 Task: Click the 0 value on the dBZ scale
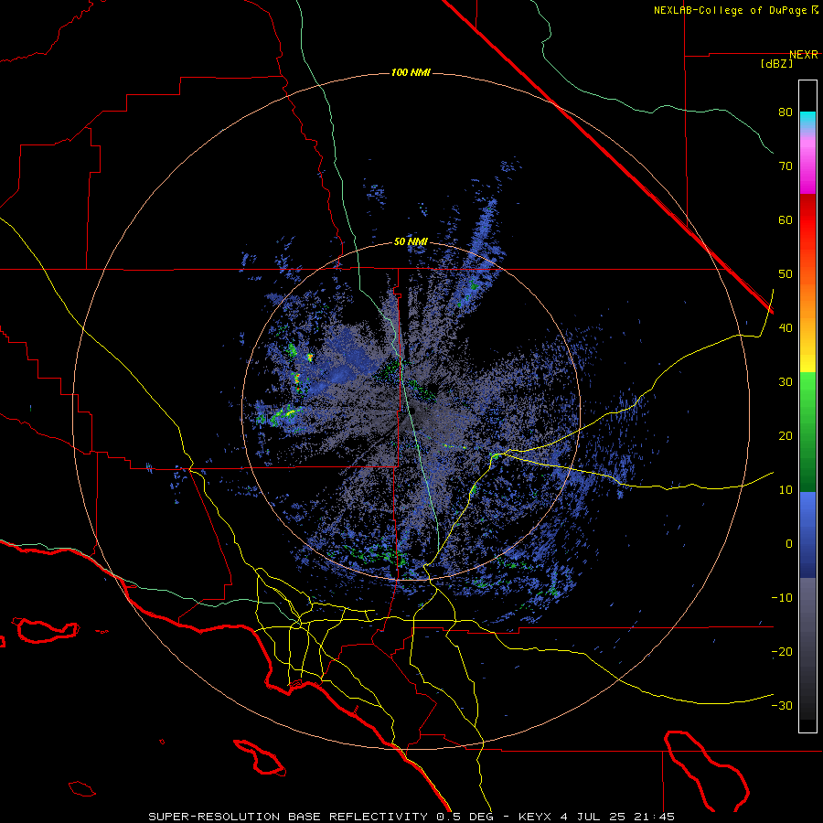pos(789,544)
